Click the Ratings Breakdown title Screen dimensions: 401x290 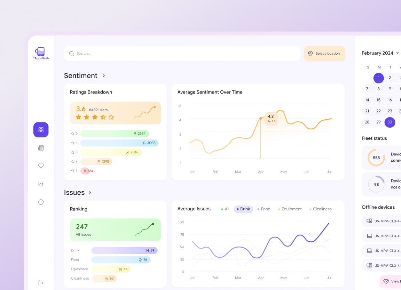pos(91,92)
